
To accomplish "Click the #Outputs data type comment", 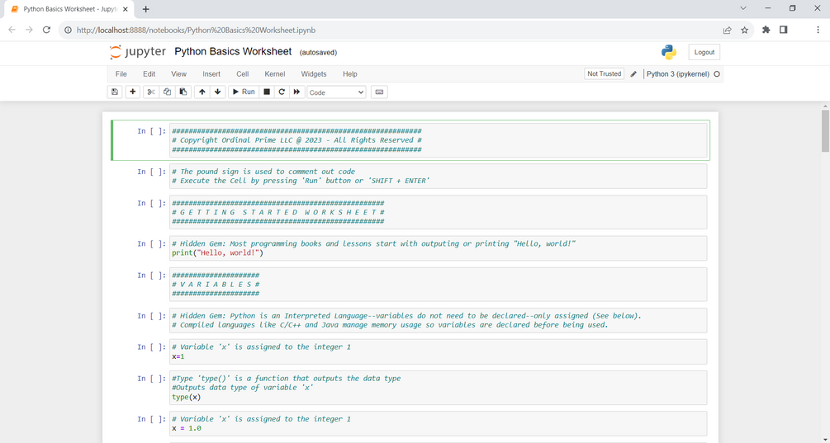I will pos(243,388).
